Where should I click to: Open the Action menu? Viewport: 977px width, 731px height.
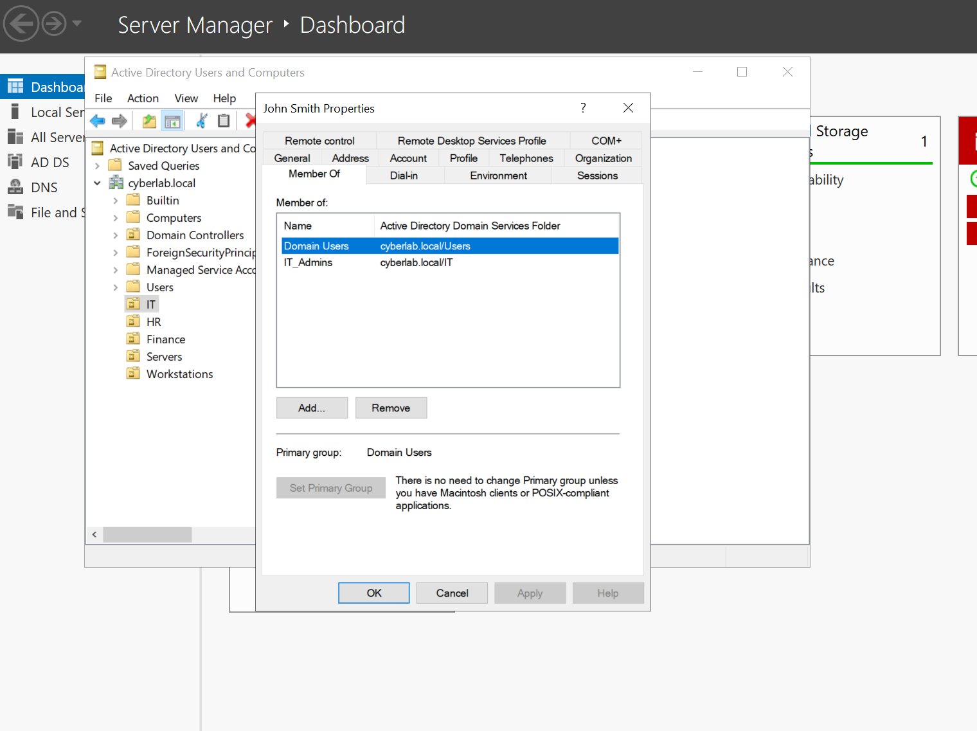point(143,98)
